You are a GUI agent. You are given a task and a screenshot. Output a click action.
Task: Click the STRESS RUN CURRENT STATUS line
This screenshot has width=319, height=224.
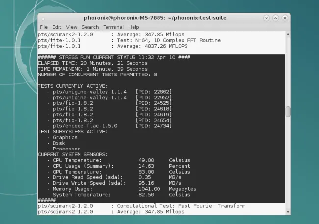[114, 57]
